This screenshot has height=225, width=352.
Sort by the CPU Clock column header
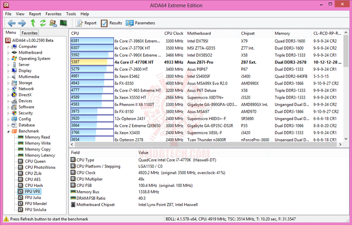[174, 33]
